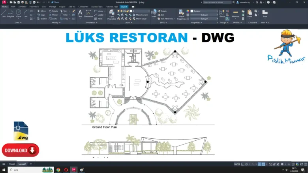Select the Circle tool
The height and width of the screenshot is (173, 308).
click(19, 13)
